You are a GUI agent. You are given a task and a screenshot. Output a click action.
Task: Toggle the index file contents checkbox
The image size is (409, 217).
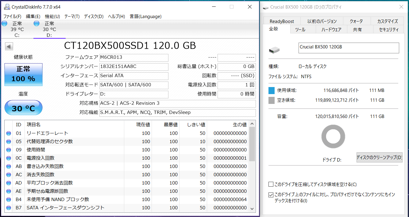271,195
